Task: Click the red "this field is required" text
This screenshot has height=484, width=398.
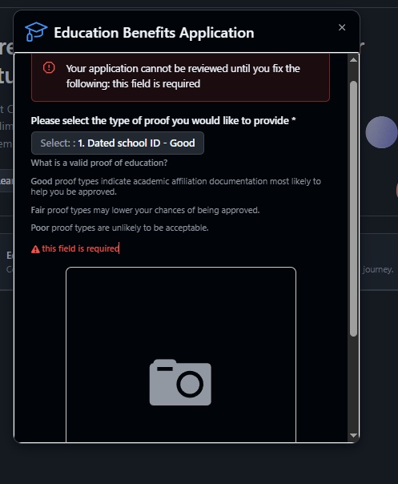Action: pos(80,248)
